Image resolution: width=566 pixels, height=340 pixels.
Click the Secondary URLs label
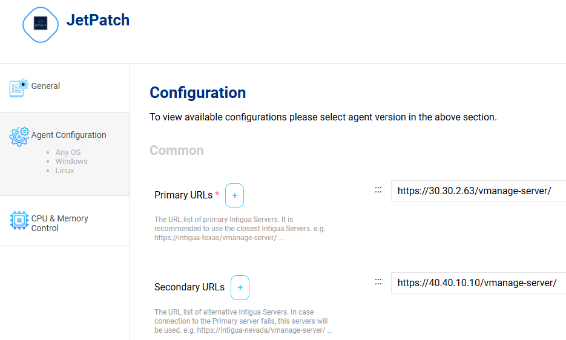click(189, 287)
